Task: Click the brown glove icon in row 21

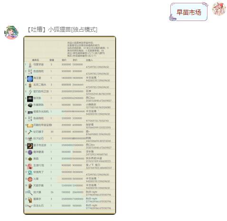Action: point(30,200)
